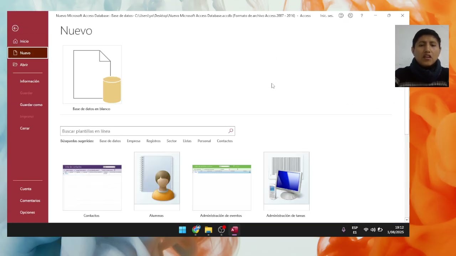Search suggested term Base de datos
The height and width of the screenshot is (256, 456).
point(110,141)
